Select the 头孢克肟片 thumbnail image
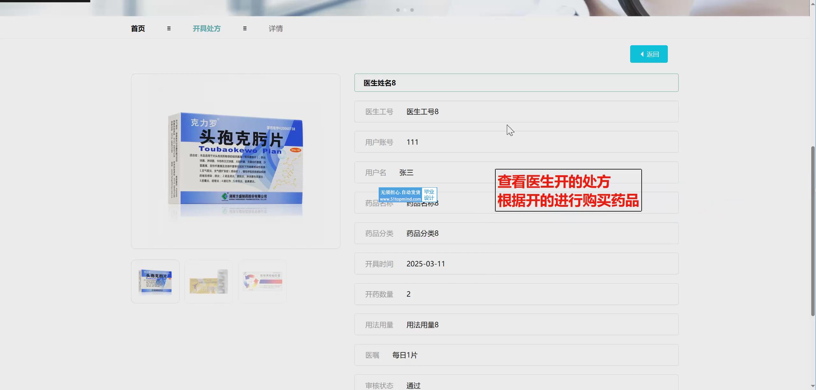Screen dimensions: 816x390 click(x=155, y=281)
